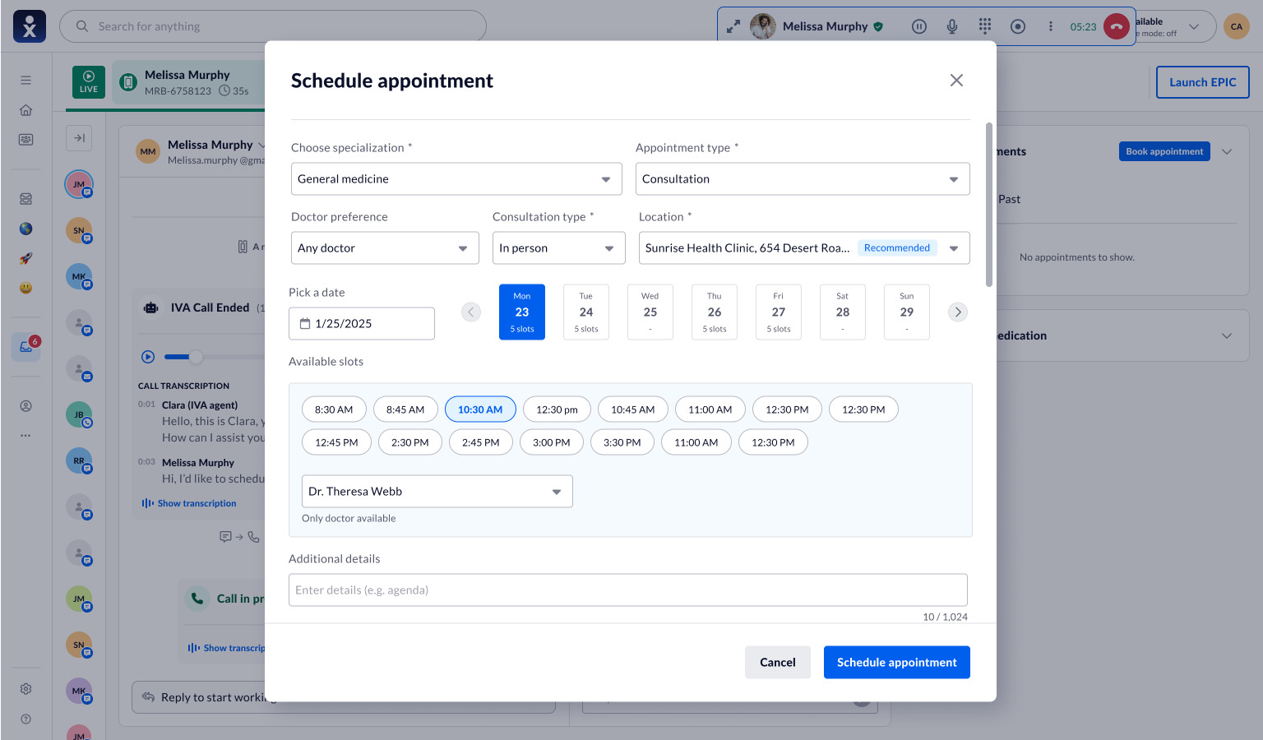The height and width of the screenshot is (740, 1263).
Task: Open the help question-mark icon
Action: point(25,719)
